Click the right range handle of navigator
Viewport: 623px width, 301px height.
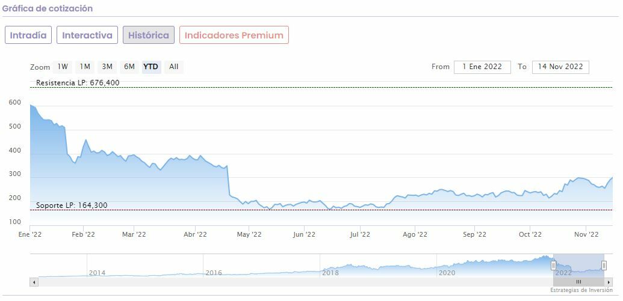604,266
